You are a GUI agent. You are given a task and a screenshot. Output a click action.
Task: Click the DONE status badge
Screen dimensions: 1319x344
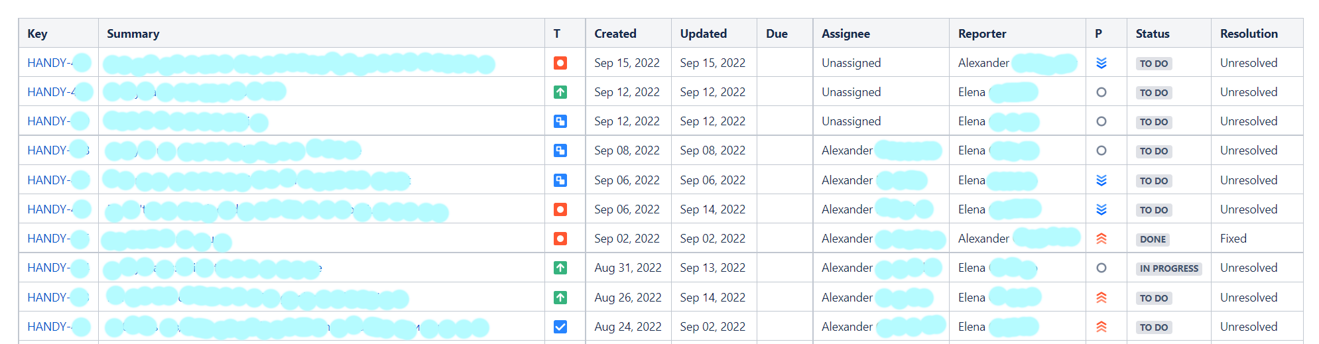pos(1153,239)
